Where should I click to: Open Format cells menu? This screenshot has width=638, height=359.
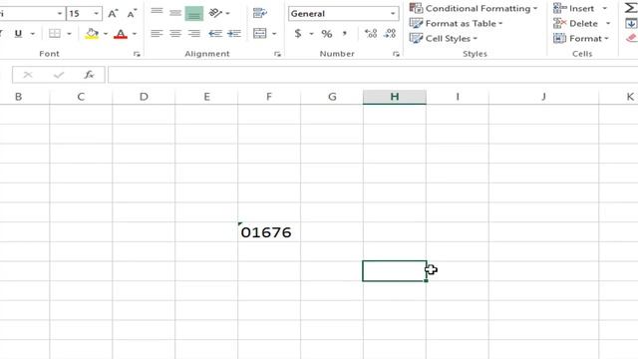(581, 38)
